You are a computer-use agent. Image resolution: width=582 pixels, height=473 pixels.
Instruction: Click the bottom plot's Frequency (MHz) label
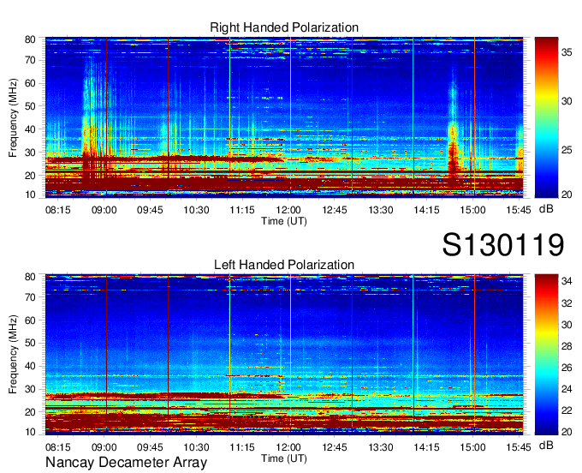(13, 355)
